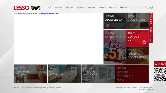
Task: Open the CLASSIC CASE tile
Action: point(137,21)
